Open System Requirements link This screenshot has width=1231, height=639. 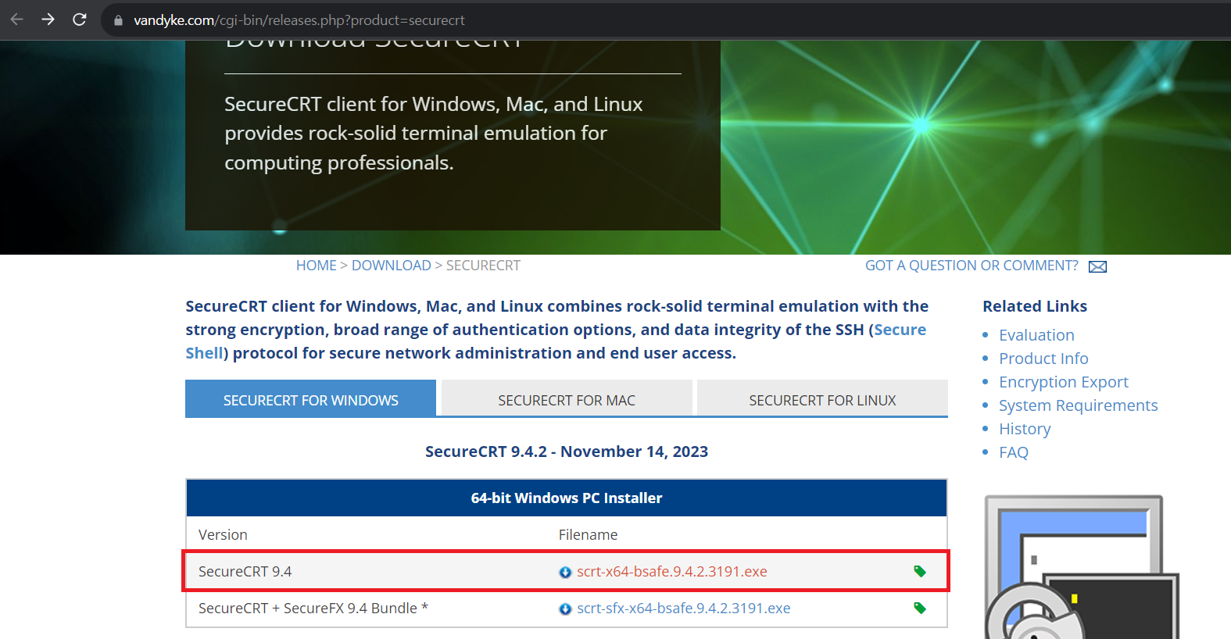click(x=1079, y=405)
